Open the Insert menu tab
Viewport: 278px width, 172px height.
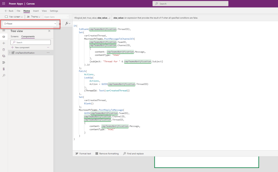(36, 11)
